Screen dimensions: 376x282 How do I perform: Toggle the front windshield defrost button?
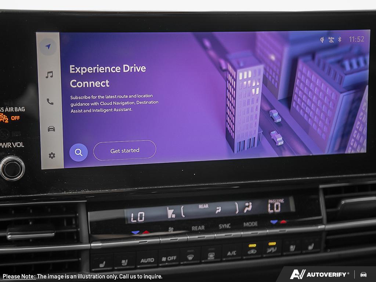coord(190,256)
